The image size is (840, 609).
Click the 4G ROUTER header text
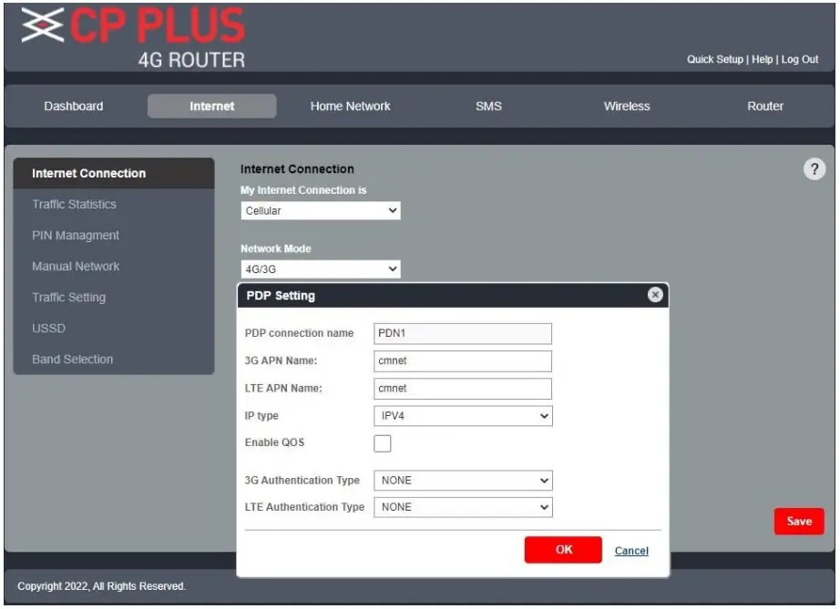[x=191, y=60]
